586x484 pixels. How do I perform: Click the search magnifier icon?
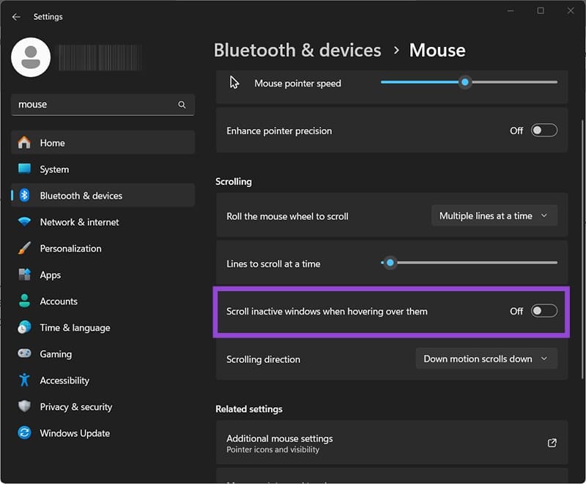(x=182, y=105)
